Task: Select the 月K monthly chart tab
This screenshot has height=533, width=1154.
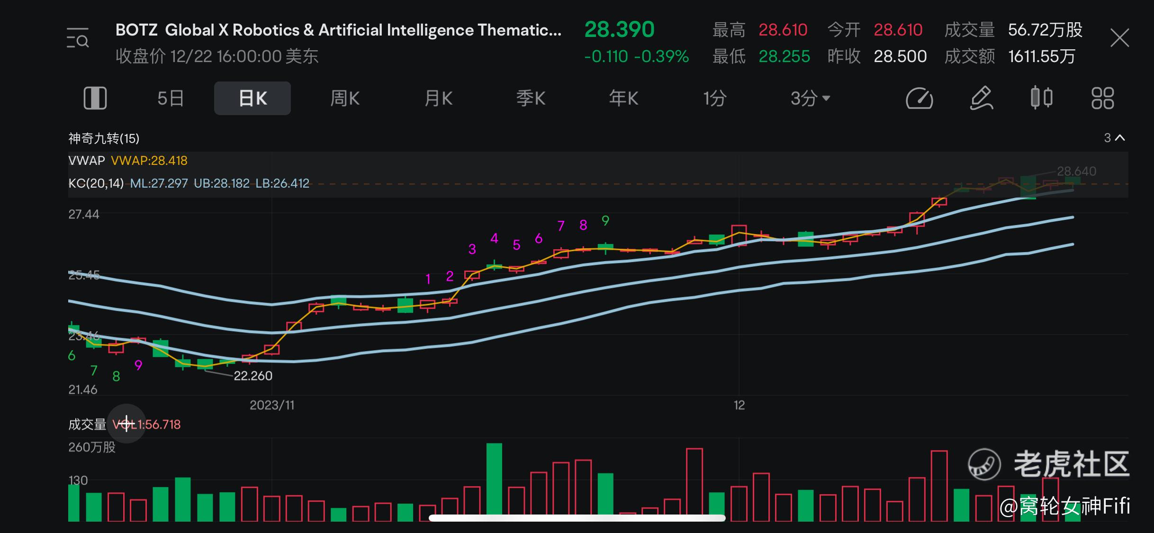Action: coord(438,98)
